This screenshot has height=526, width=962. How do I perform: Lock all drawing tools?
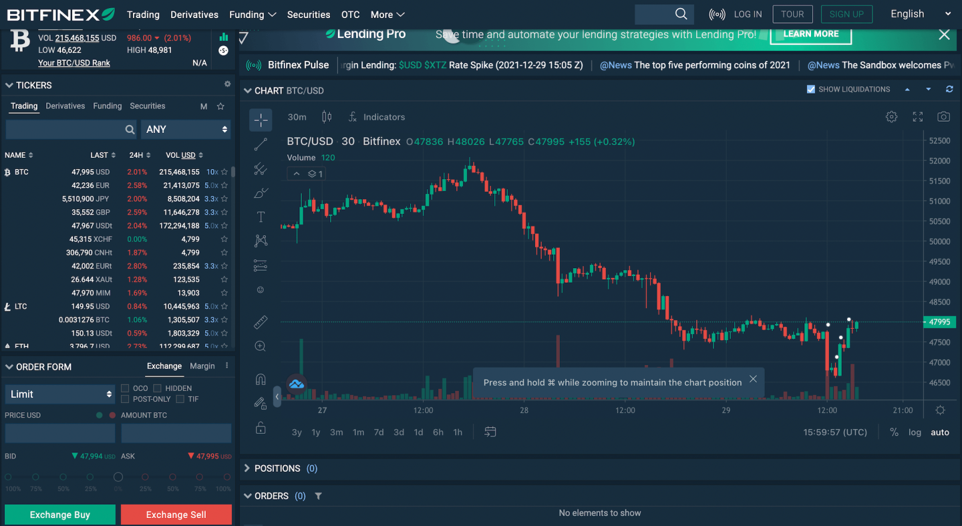(x=261, y=428)
